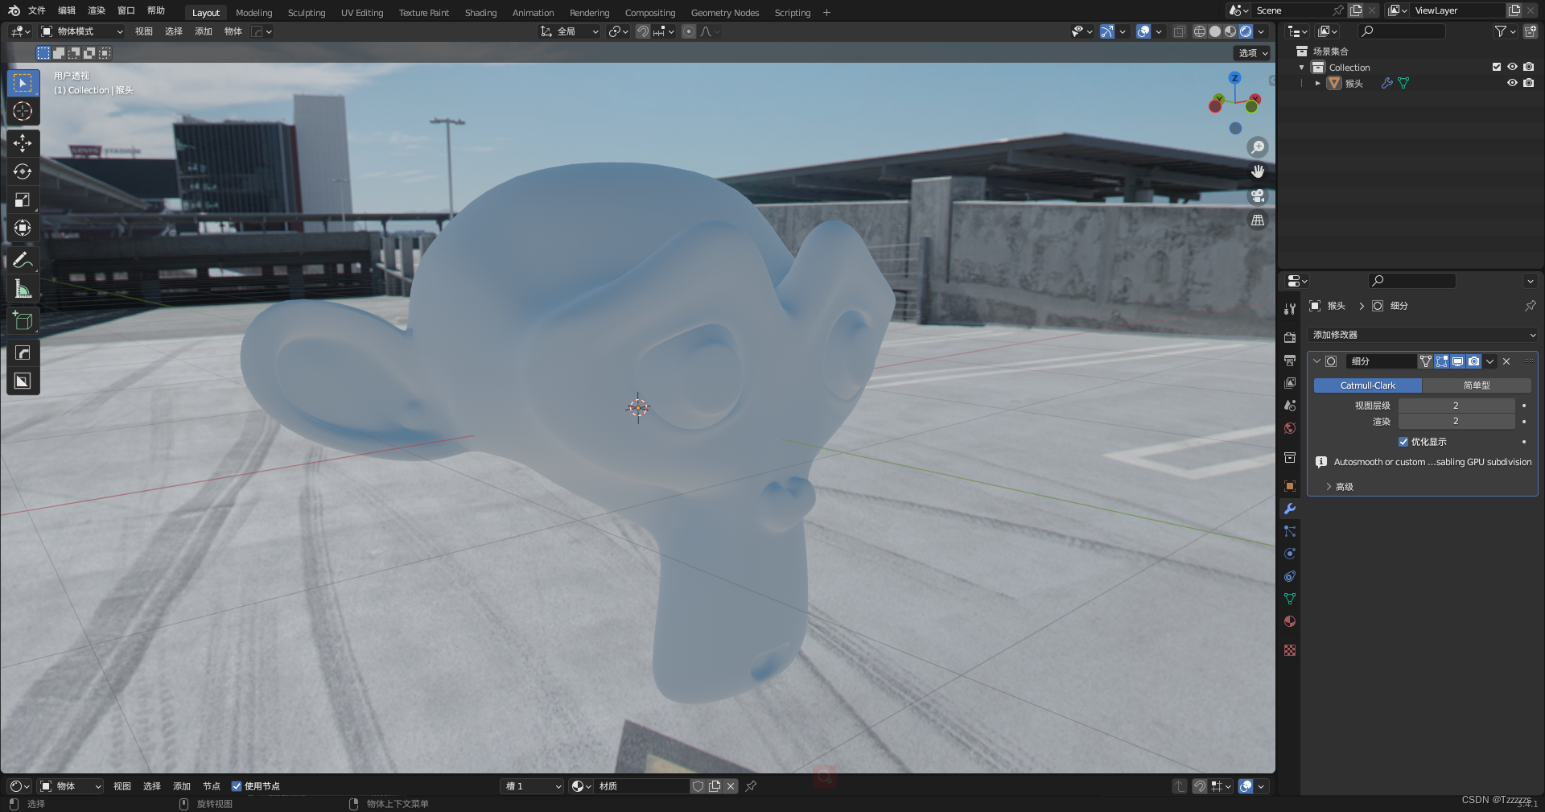The height and width of the screenshot is (812, 1545).
Task: Select the Move tool in the toolbar
Action: (x=23, y=143)
